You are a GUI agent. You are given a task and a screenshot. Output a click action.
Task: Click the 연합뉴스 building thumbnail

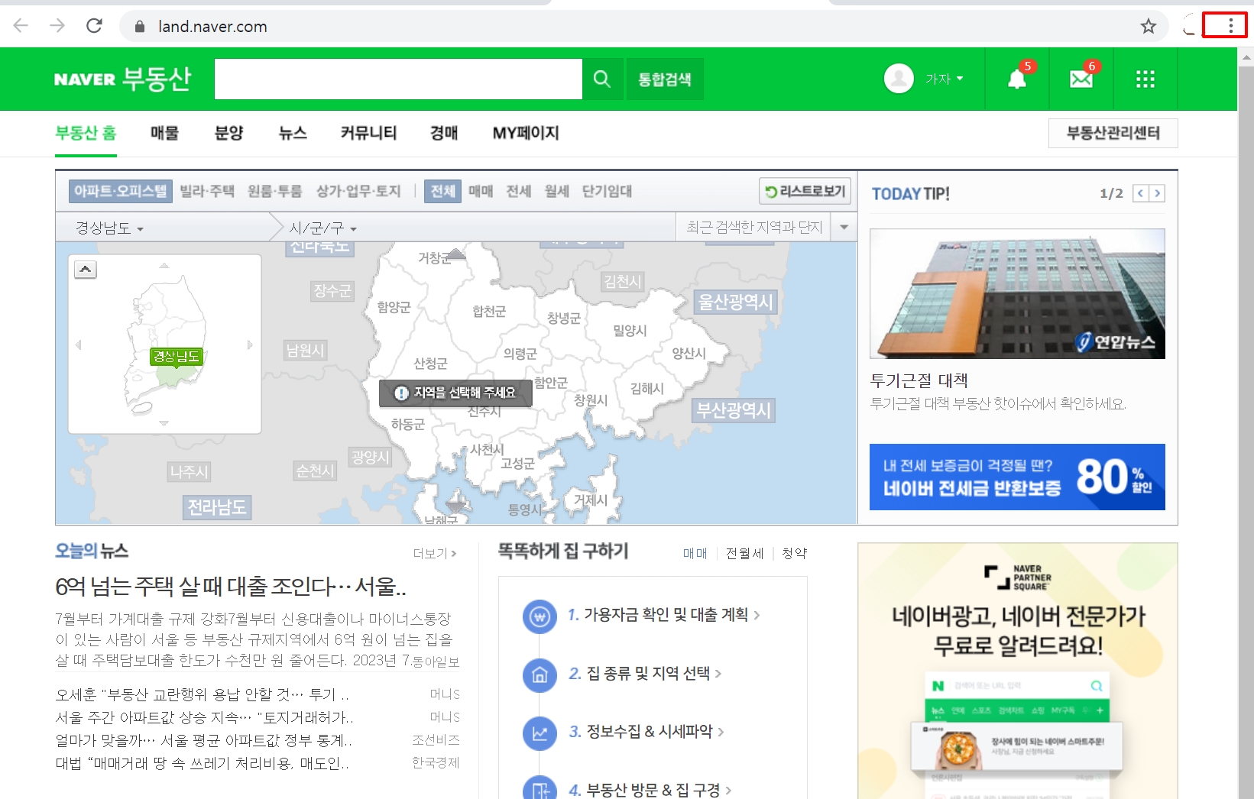coord(1017,294)
